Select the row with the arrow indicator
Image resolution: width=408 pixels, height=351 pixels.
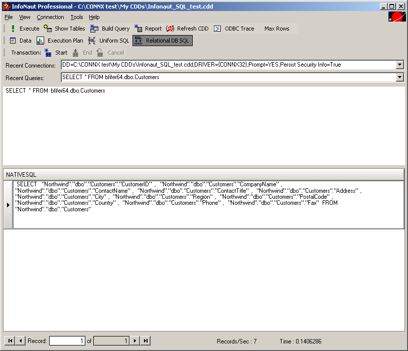8,205
